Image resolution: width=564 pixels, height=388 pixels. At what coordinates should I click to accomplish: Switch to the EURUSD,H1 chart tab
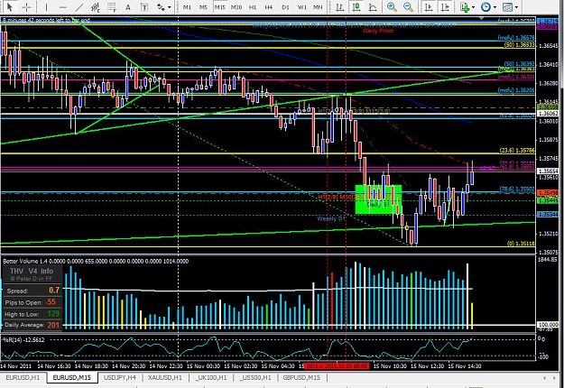coord(23,377)
